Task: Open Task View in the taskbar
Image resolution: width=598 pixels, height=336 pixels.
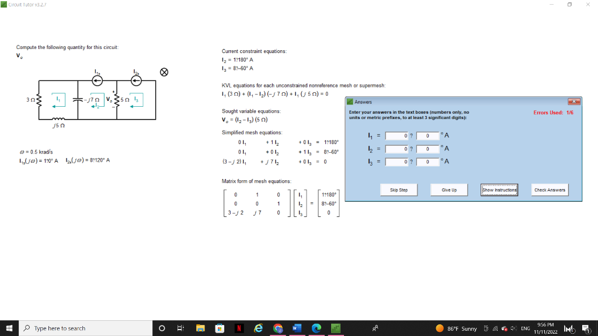Action: tap(180, 327)
